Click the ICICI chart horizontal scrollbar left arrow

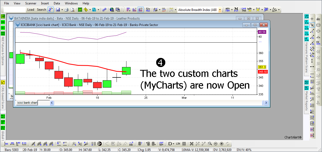(52, 103)
